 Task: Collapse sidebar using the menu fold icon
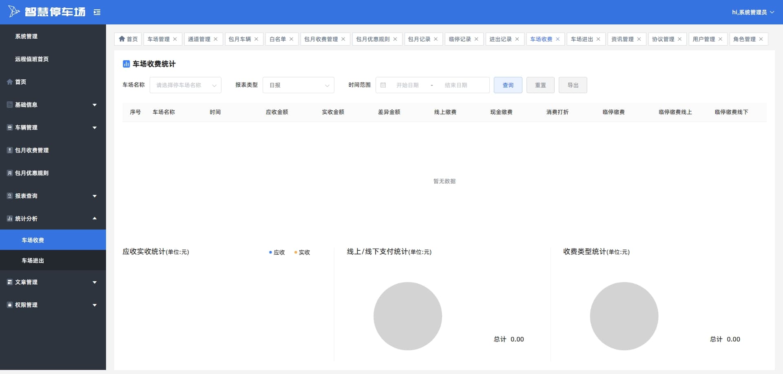(97, 12)
